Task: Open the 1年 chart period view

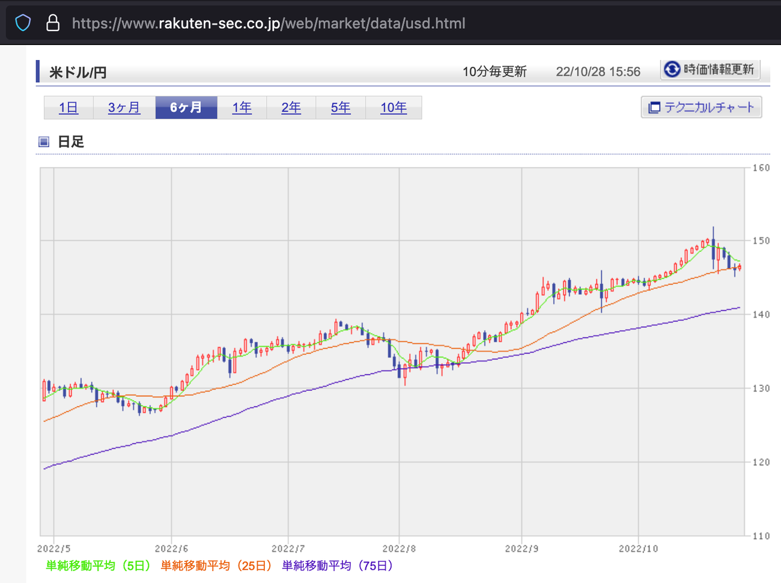Action: click(x=242, y=107)
